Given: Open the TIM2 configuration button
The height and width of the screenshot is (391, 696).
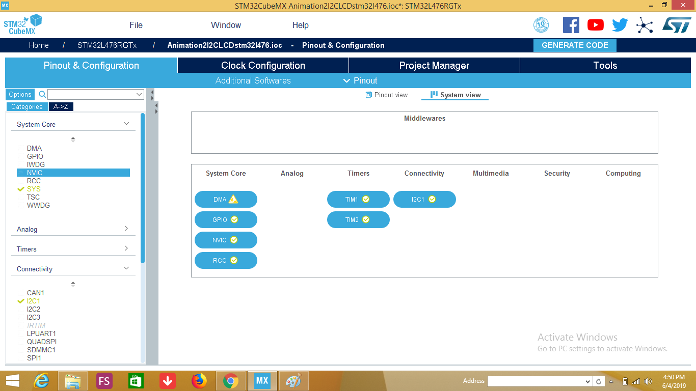Looking at the screenshot, I should [358, 220].
